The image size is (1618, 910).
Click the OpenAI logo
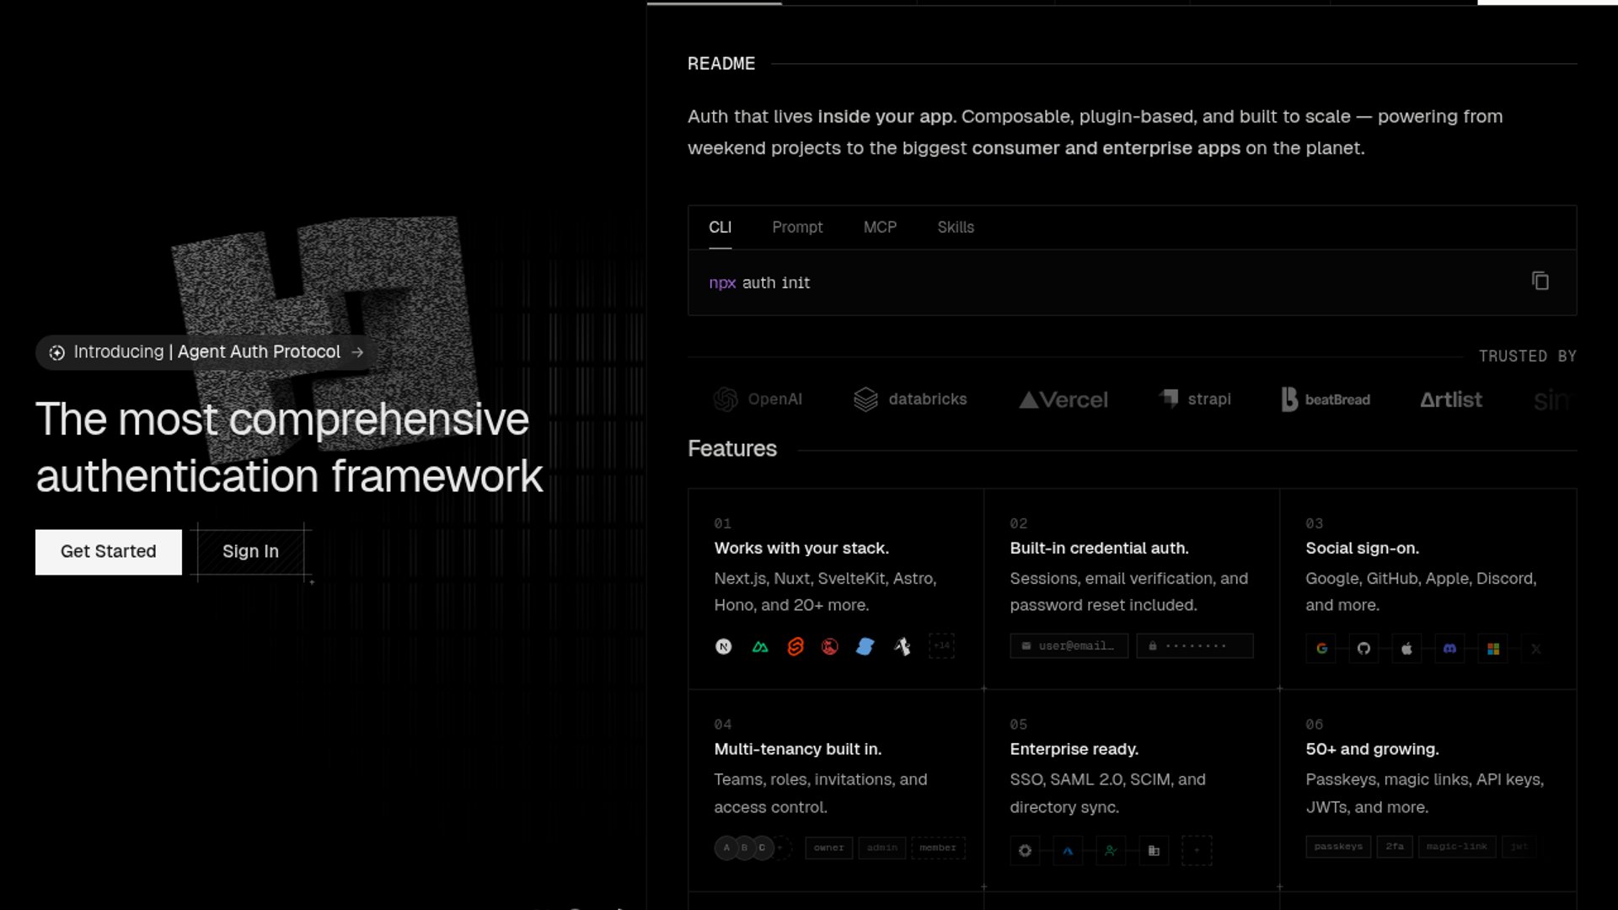click(x=758, y=399)
